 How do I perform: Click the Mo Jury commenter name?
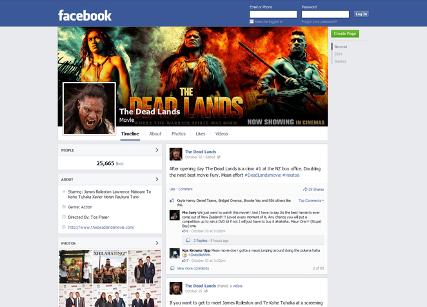[189, 212]
